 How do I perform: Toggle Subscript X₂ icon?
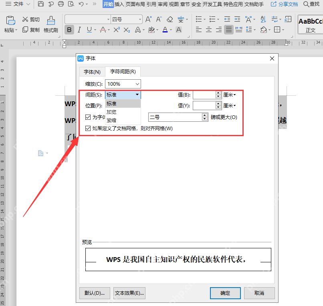[x=127, y=30]
